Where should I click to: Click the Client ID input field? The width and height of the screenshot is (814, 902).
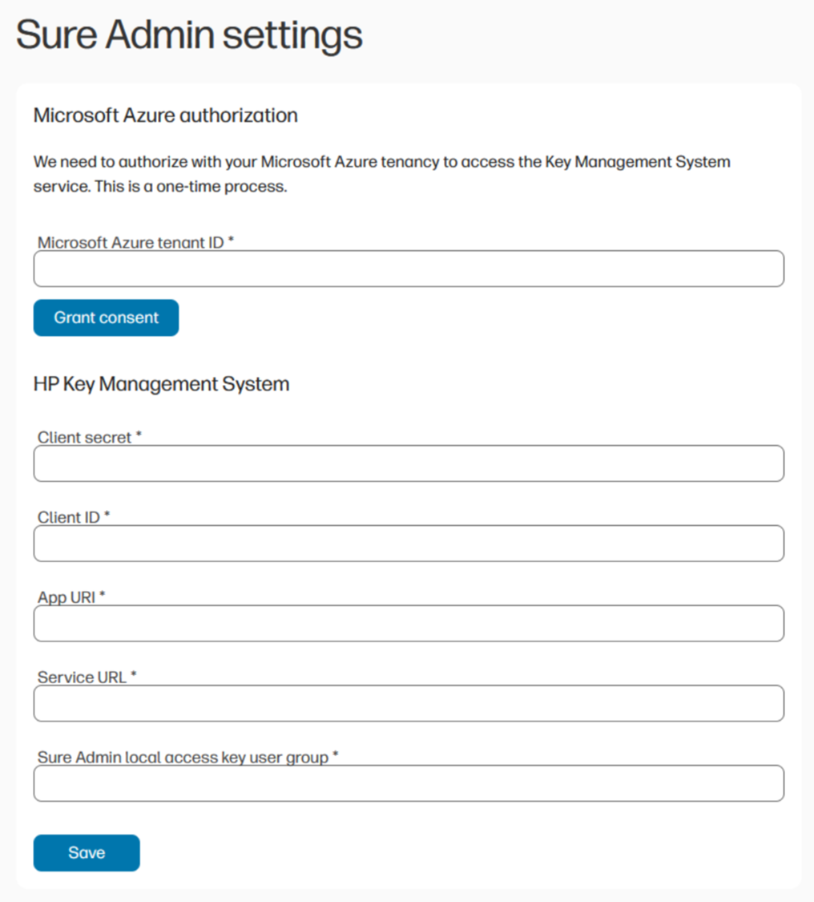point(409,543)
